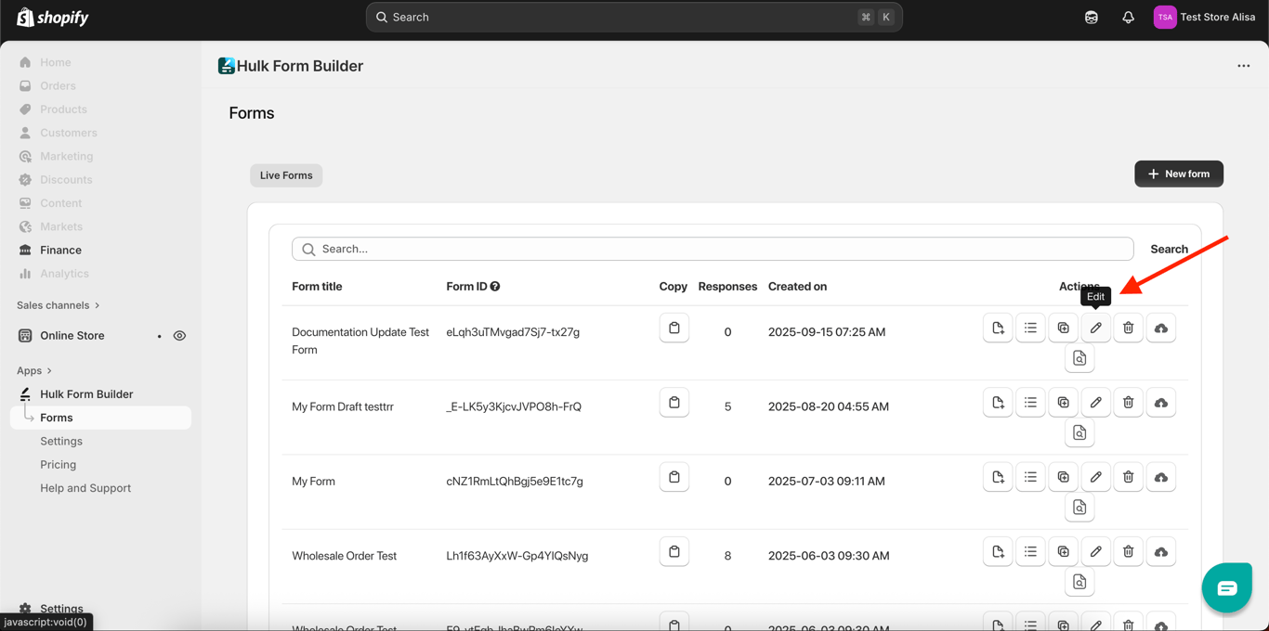1269x631 pixels.
Task: Expand Sales channels section
Action: tap(58, 305)
